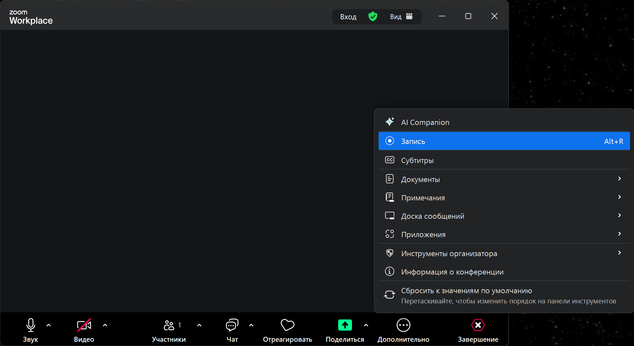Expand video options arrow next to Видео
Viewport: 634px width, 346px height.
coord(105,325)
